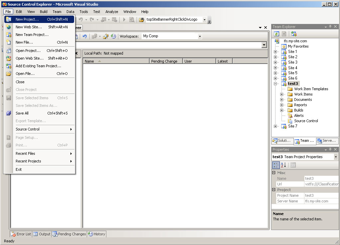
Task: Expand the Site 1 tree node
Action: 275,52
